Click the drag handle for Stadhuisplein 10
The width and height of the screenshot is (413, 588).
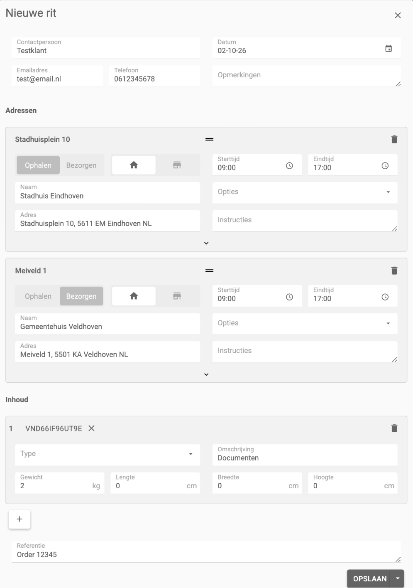209,139
